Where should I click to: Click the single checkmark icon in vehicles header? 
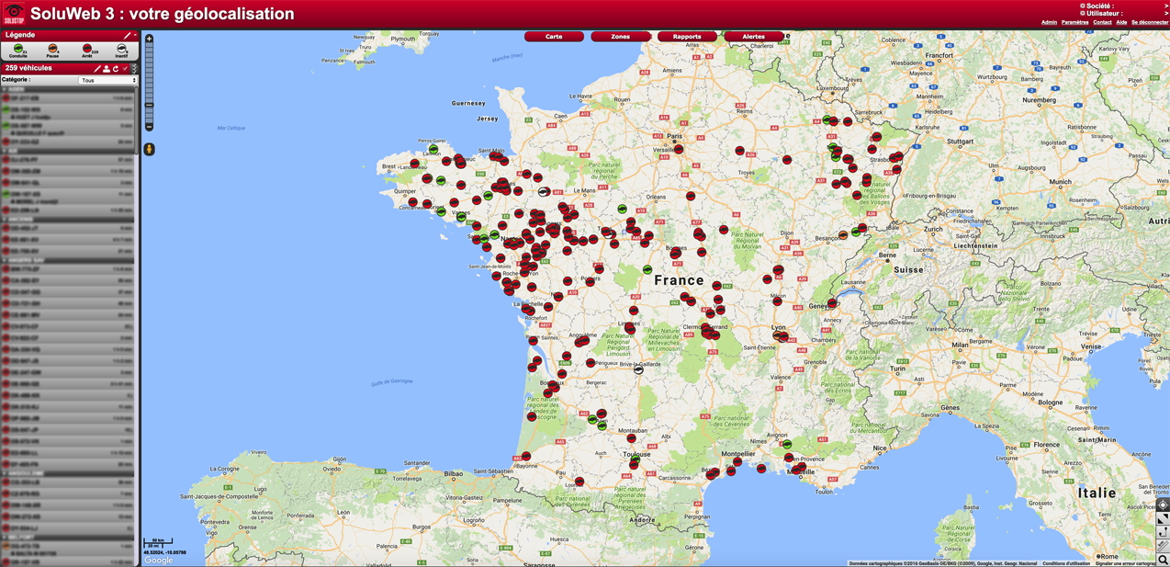pos(125,69)
